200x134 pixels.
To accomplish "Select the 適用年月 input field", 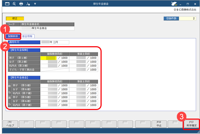I will (55, 42).
